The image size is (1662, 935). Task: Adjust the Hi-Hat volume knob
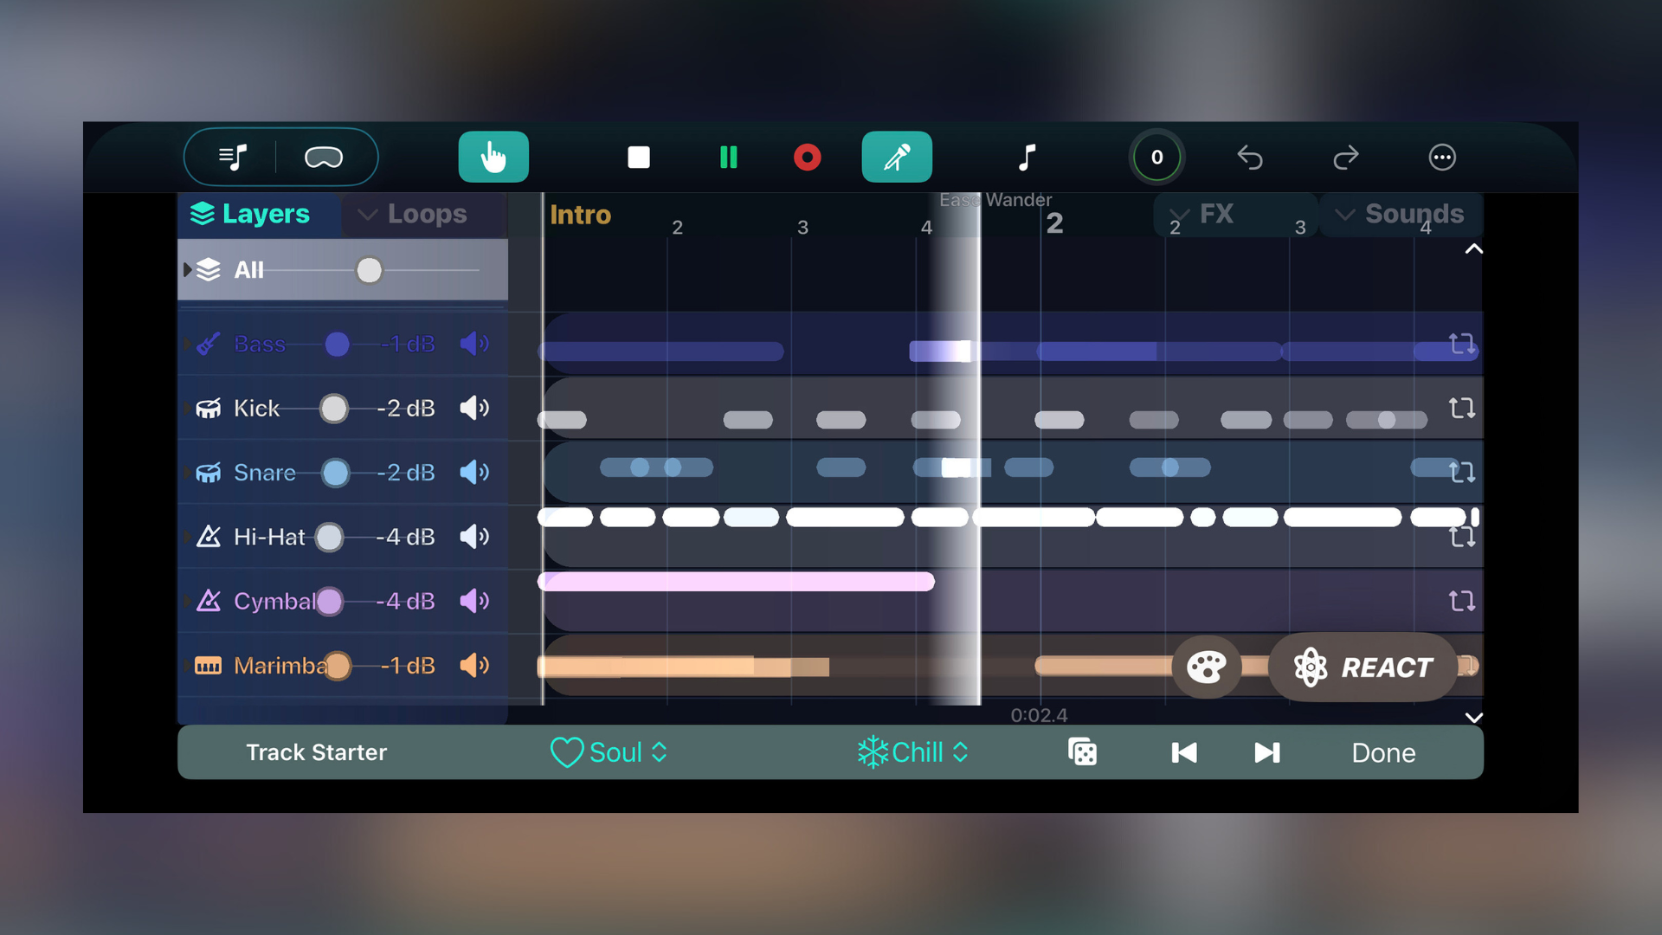click(x=329, y=537)
